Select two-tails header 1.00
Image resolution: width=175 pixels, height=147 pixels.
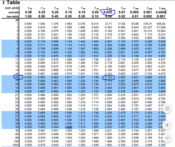pos(28,16)
